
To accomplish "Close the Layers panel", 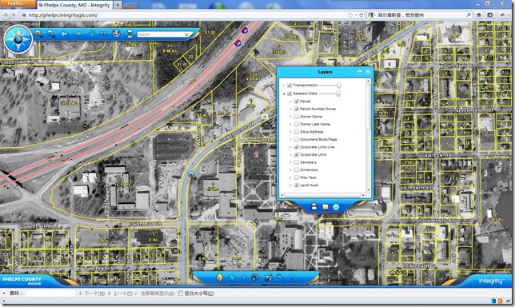I will (368, 72).
